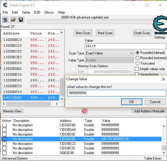Viewport: 167px width, 161px height.
Task: Click scan results horizontal scrollbar thumb
Action: tap(28, 104)
